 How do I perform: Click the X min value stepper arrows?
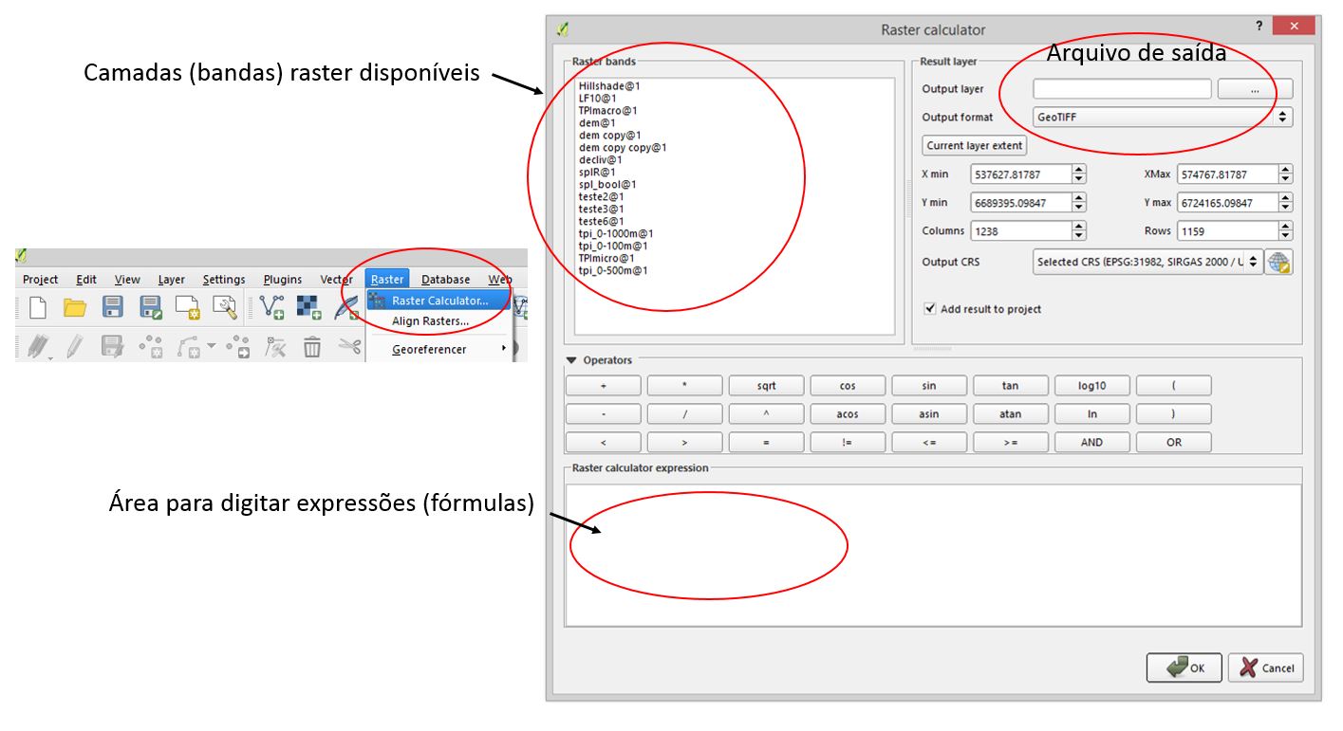[x=1079, y=174]
